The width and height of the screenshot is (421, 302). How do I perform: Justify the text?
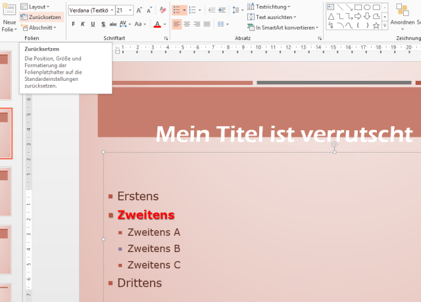pyautogui.click(x=207, y=24)
